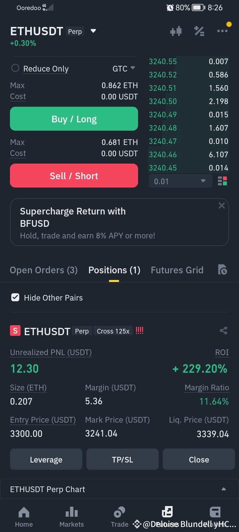Tap the Buy / Long button
The image size is (239, 532).
tap(74, 119)
